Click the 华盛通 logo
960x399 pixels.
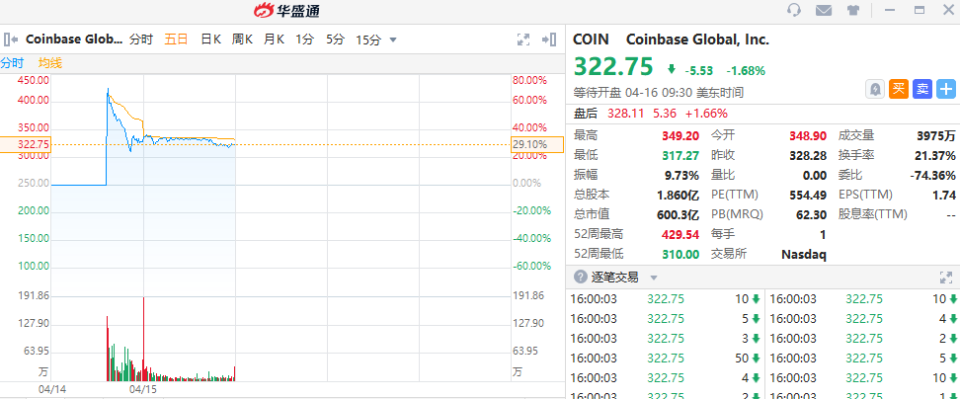coord(286,11)
